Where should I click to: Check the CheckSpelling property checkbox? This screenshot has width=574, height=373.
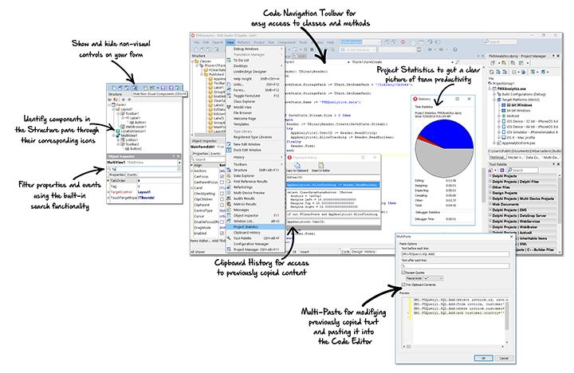click(x=222, y=194)
